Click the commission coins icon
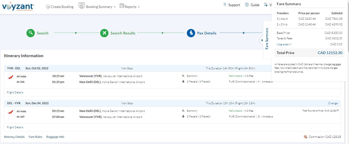The width and height of the screenshot is (349, 144). point(305,137)
